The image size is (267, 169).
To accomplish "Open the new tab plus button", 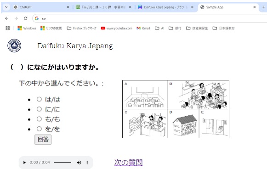I will pos(264,7).
